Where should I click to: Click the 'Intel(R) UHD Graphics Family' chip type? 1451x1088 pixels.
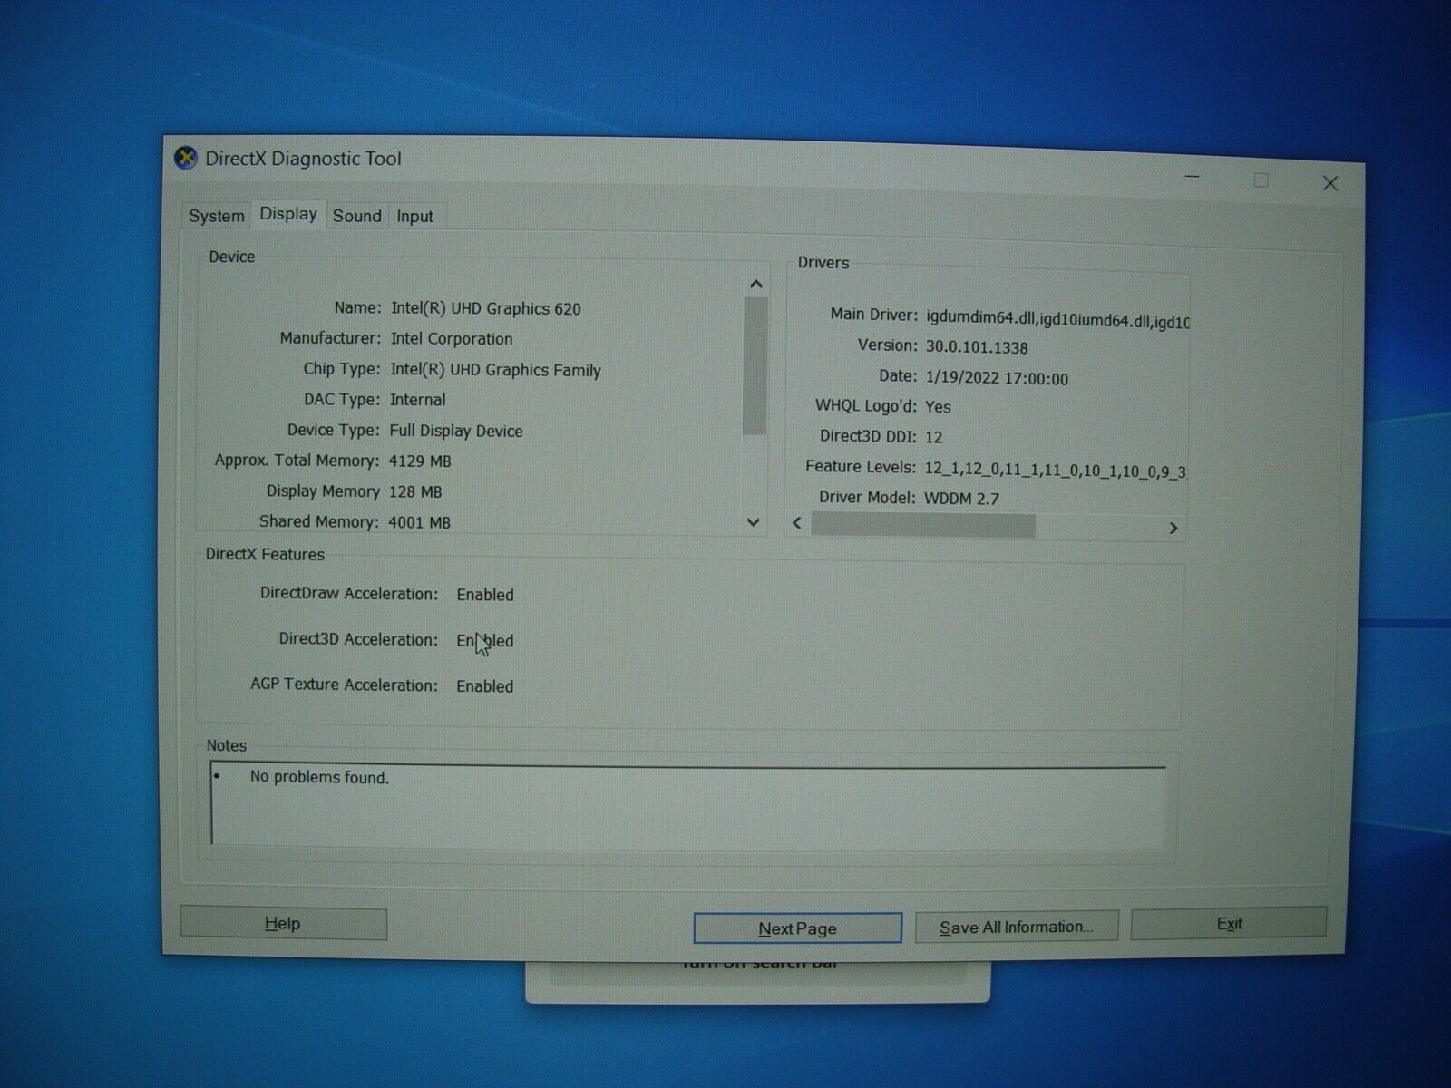pyautogui.click(x=495, y=370)
